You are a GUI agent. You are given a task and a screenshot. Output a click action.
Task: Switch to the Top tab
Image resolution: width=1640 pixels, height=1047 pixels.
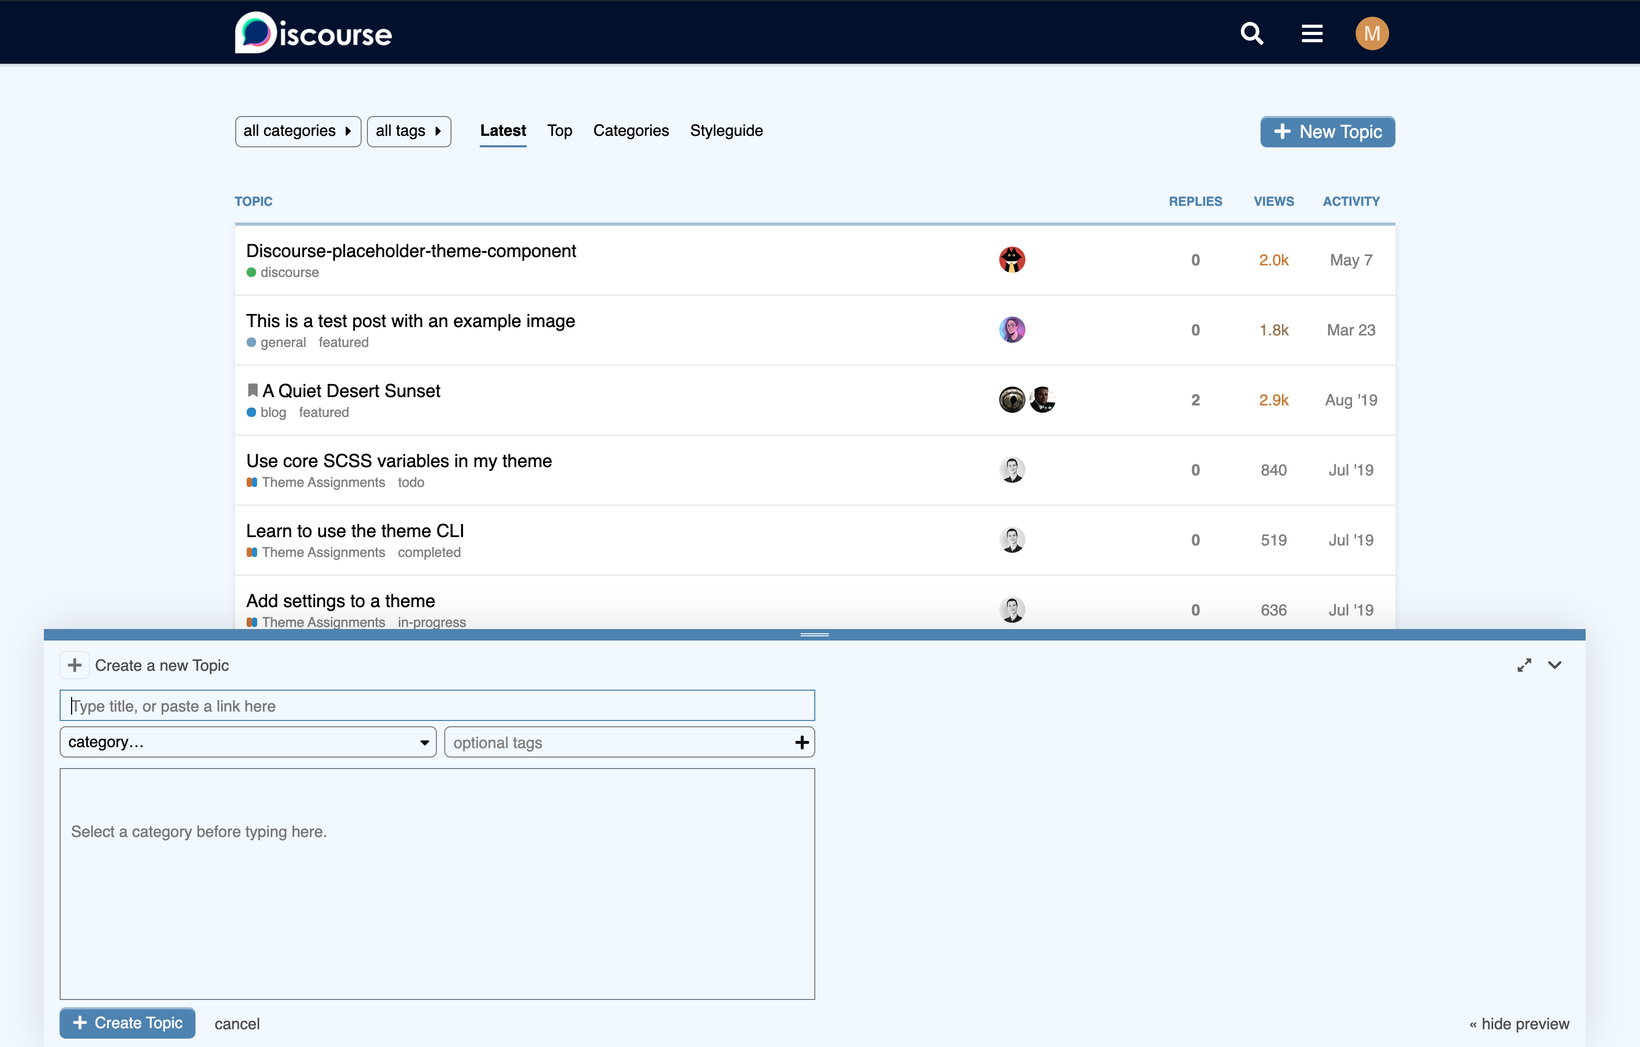pos(559,131)
